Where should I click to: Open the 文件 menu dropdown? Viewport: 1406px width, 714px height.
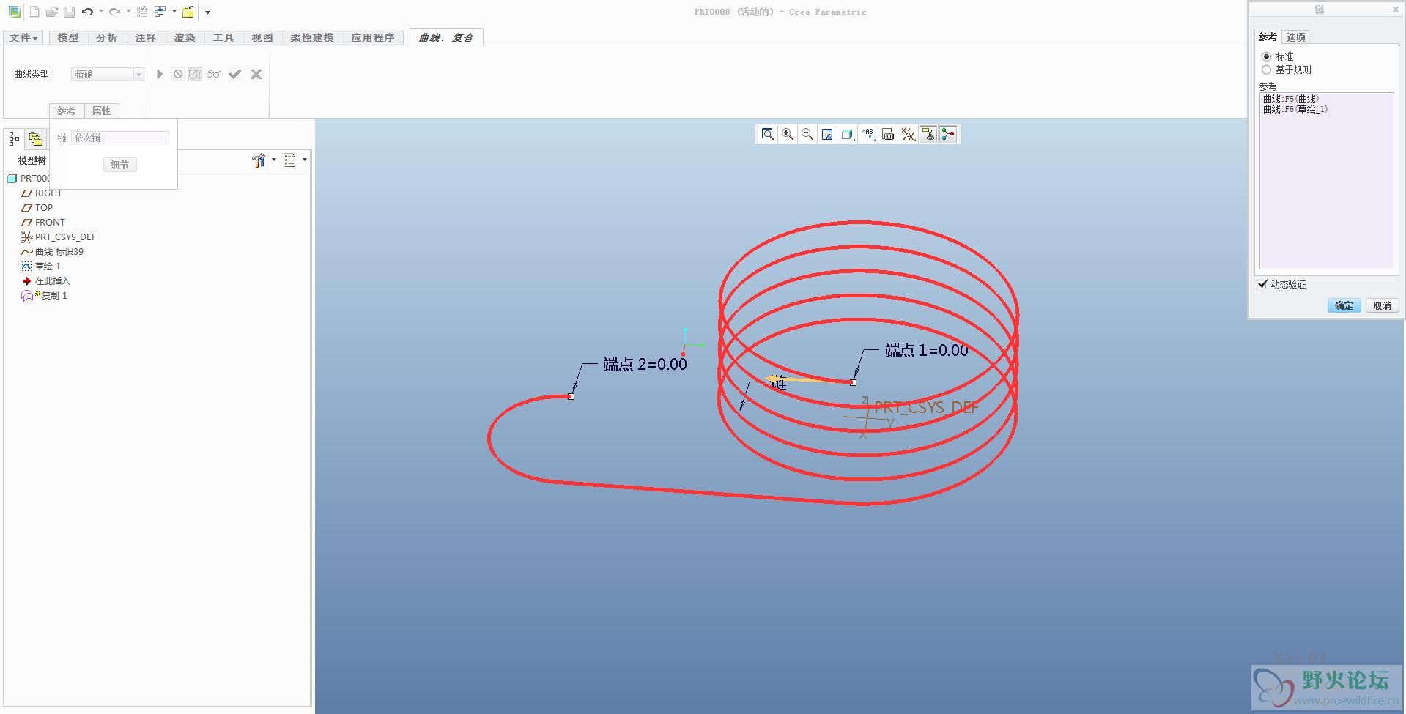(x=23, y=37)
